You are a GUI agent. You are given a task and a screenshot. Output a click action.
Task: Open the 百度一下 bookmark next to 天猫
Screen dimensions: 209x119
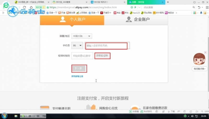51,13
